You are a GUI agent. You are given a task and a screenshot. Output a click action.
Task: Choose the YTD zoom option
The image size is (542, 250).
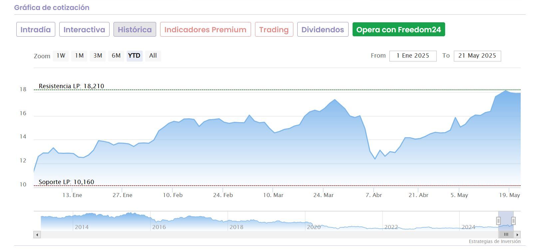pyautogui.click(x=134, y=56)
